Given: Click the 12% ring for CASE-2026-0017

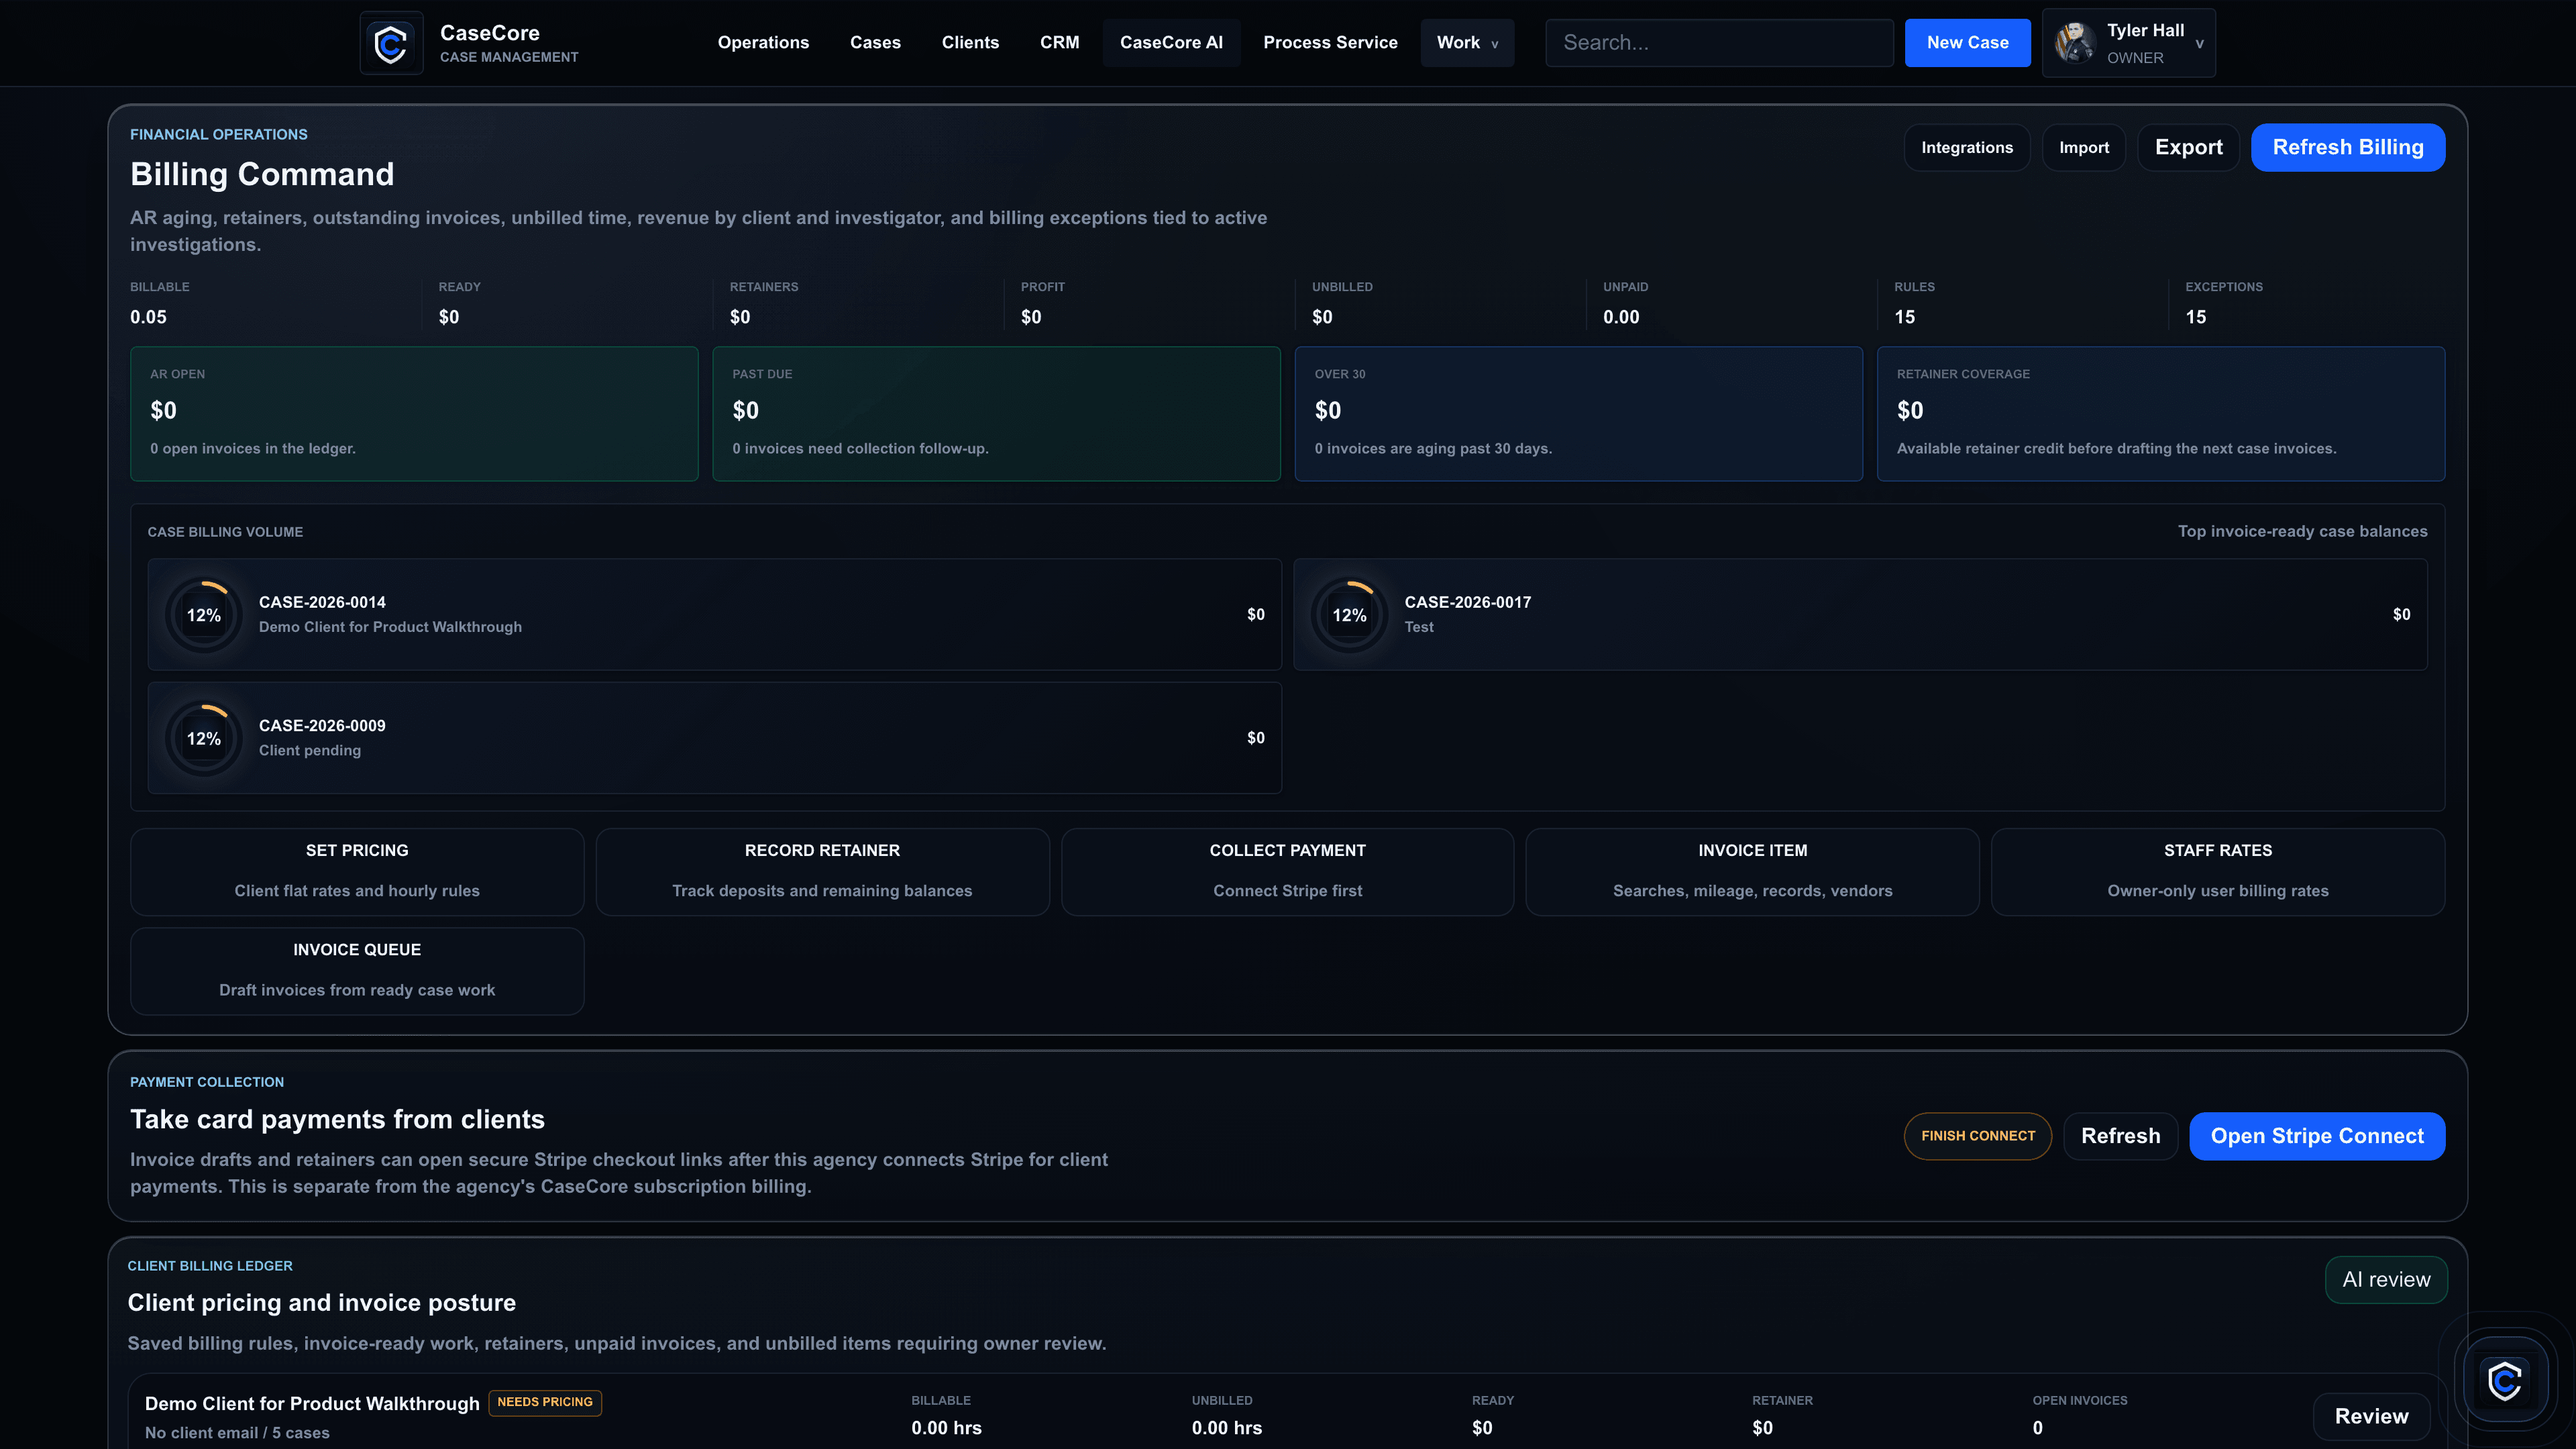Looking at the screenshot, I should tap(1349, 615).
